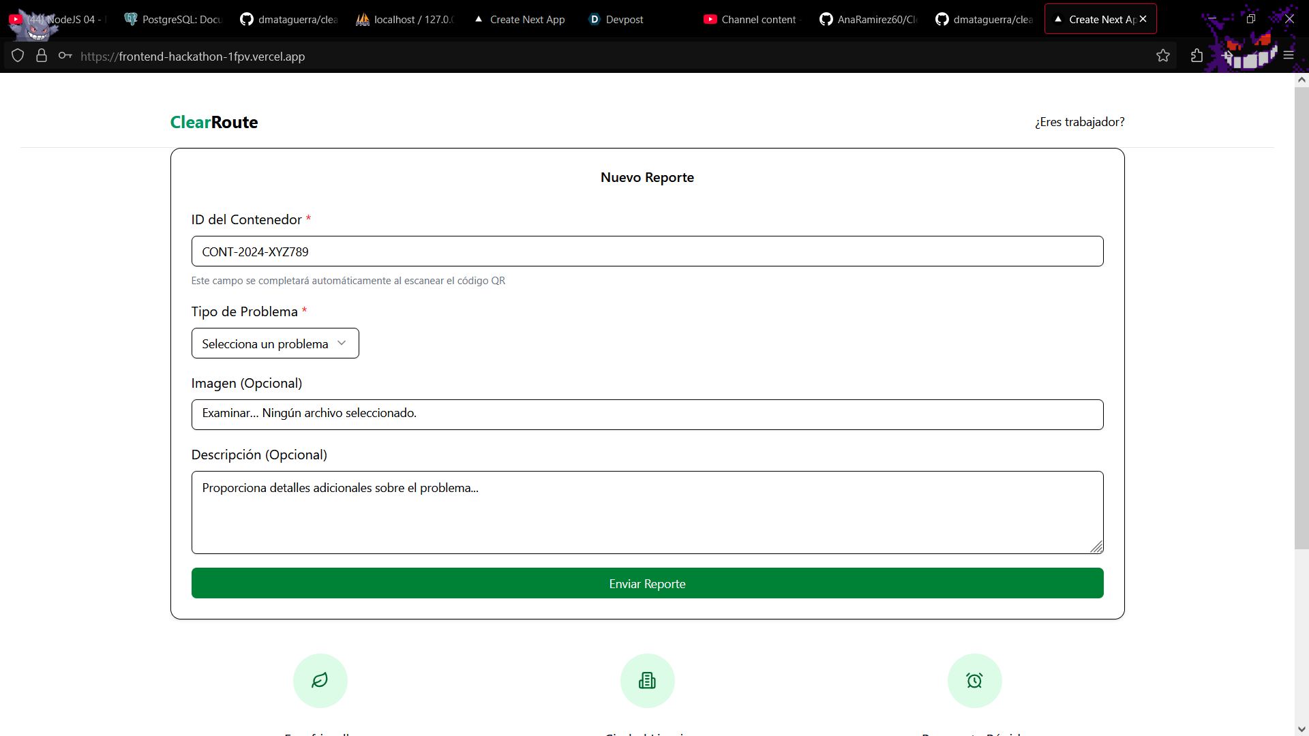
Task: Click the building city icon circle
Action: [647, 680]
